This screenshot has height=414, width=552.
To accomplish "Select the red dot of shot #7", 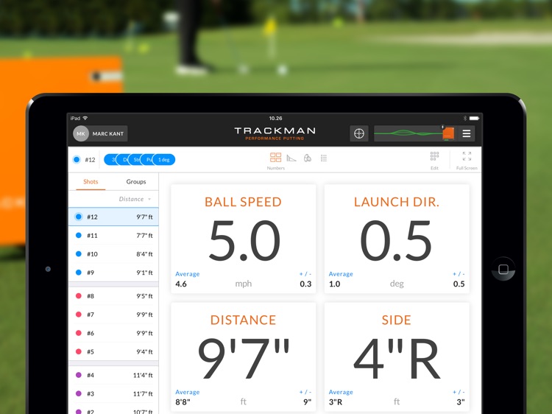I will click(x=79, y=315).
